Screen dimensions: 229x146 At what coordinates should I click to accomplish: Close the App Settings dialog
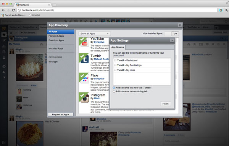point(172,40)
